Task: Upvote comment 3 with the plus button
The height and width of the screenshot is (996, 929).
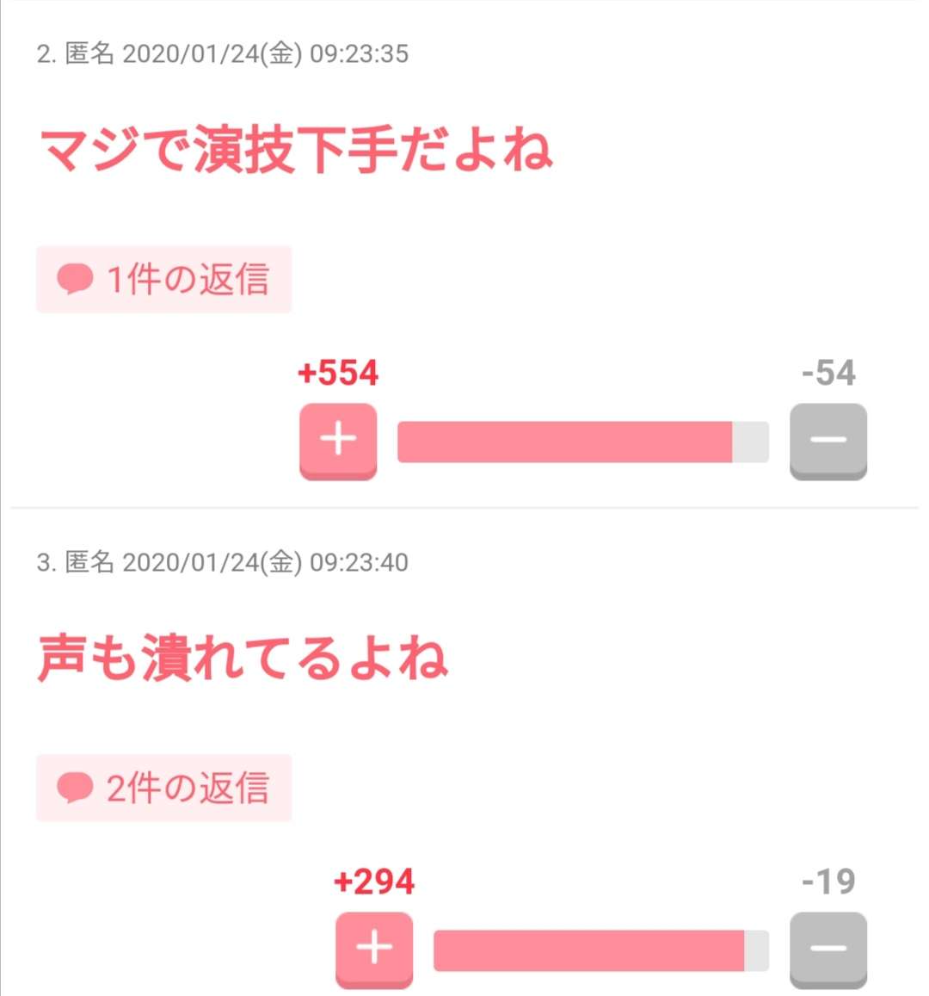Action: click(374, 950)
